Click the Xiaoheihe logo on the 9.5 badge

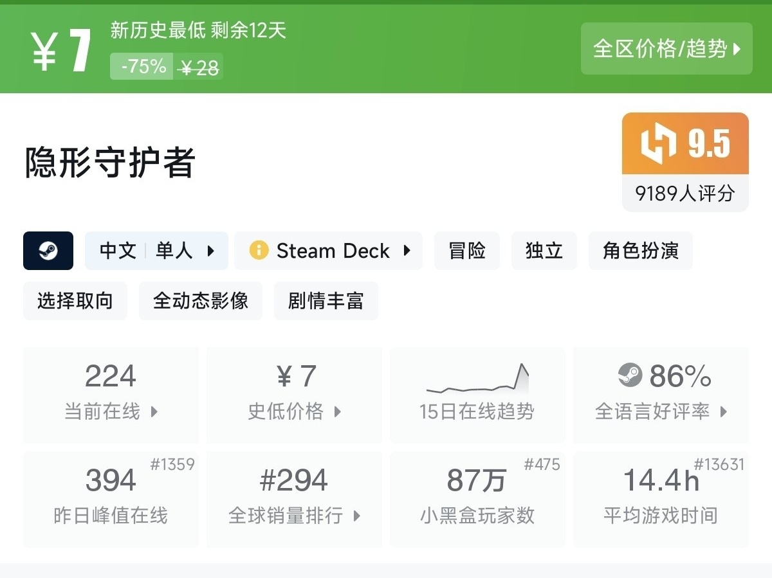click(x=658, y=143)
